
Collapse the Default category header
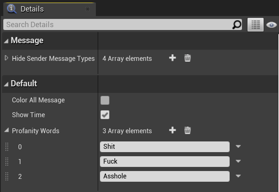click(6, 84)
